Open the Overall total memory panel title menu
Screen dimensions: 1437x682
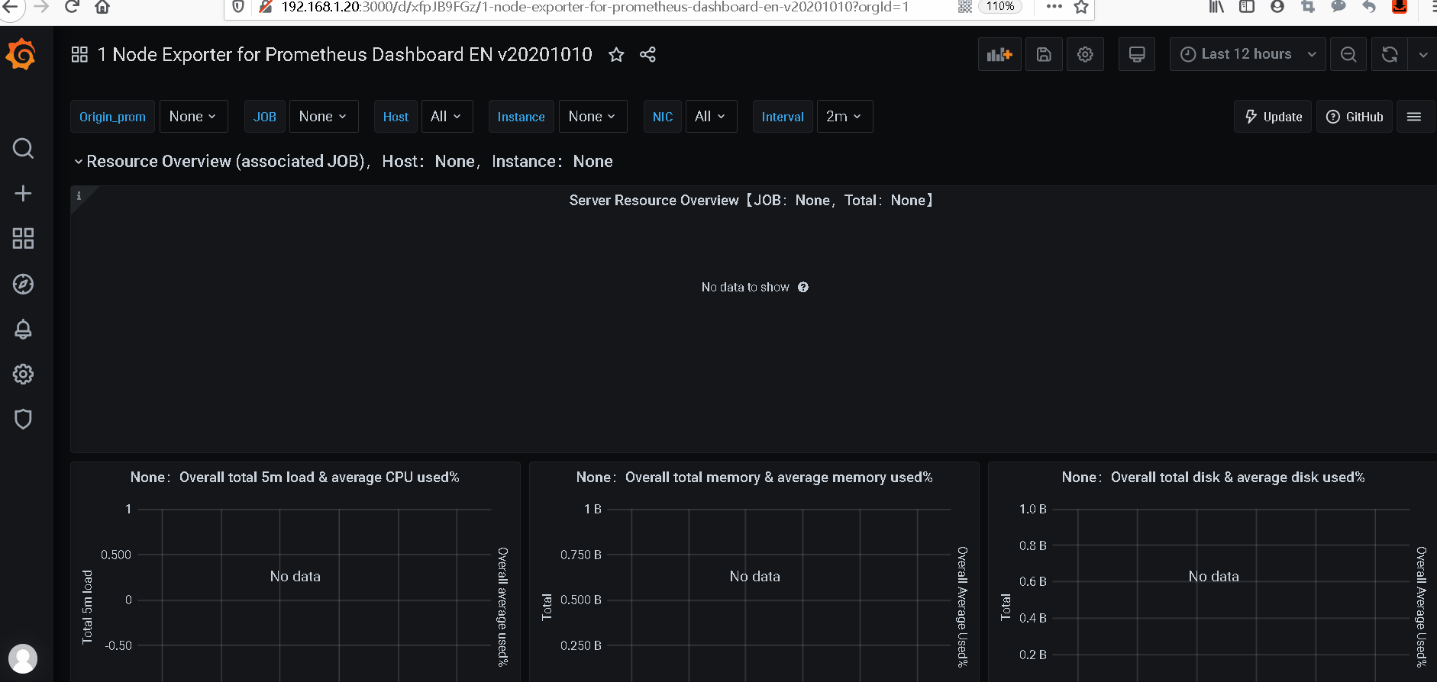(754, 477)
